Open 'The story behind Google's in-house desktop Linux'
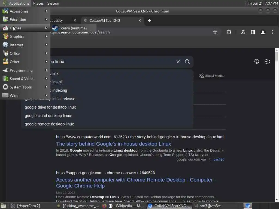The height and width of the screenshot is (209, 279). (x=114, y=144)
